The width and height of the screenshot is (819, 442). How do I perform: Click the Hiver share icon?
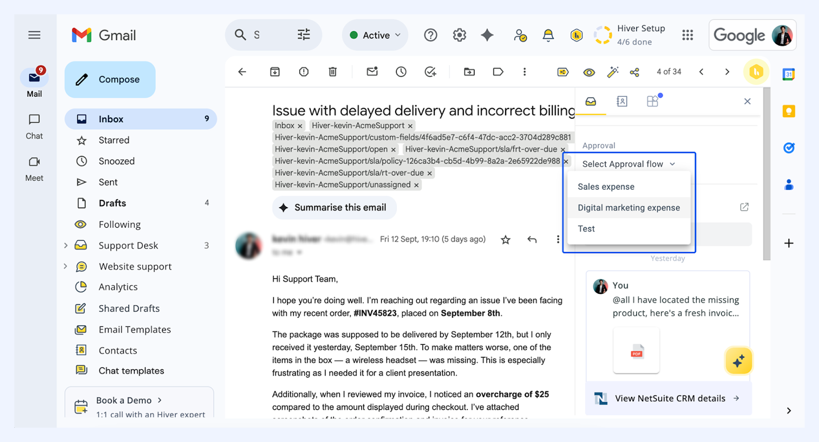(x=635, y=72)
